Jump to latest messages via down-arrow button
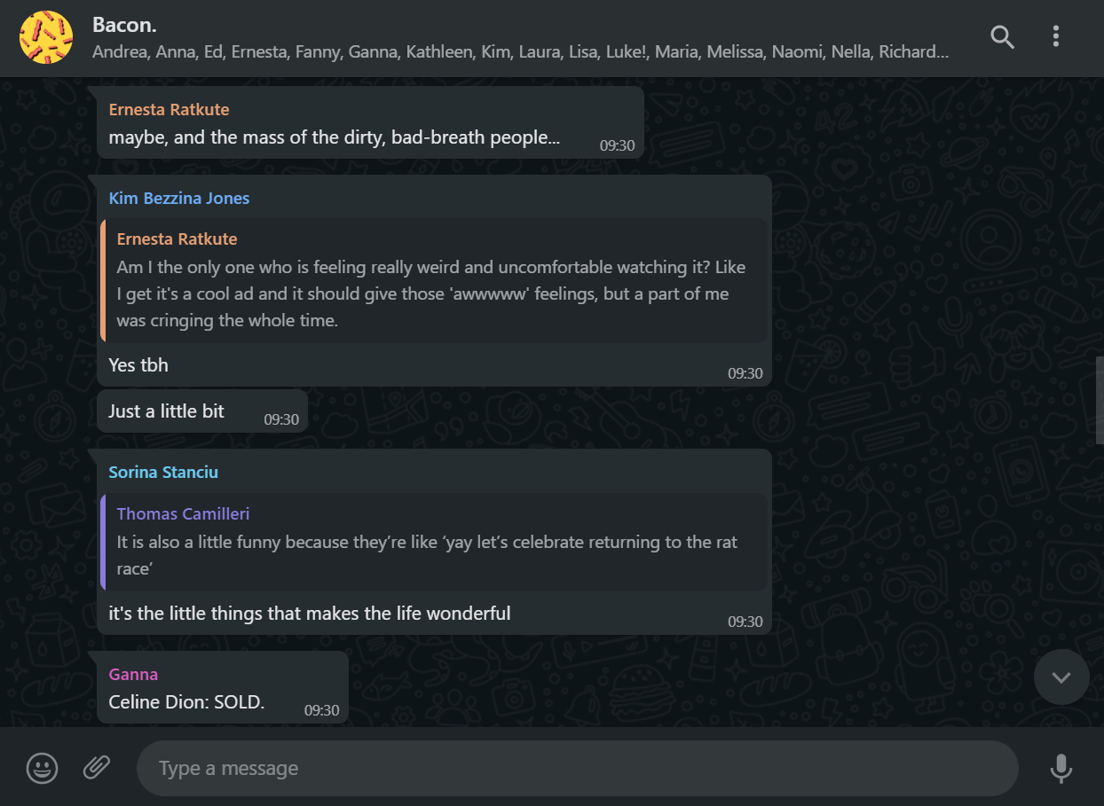 click(1061, 677)
